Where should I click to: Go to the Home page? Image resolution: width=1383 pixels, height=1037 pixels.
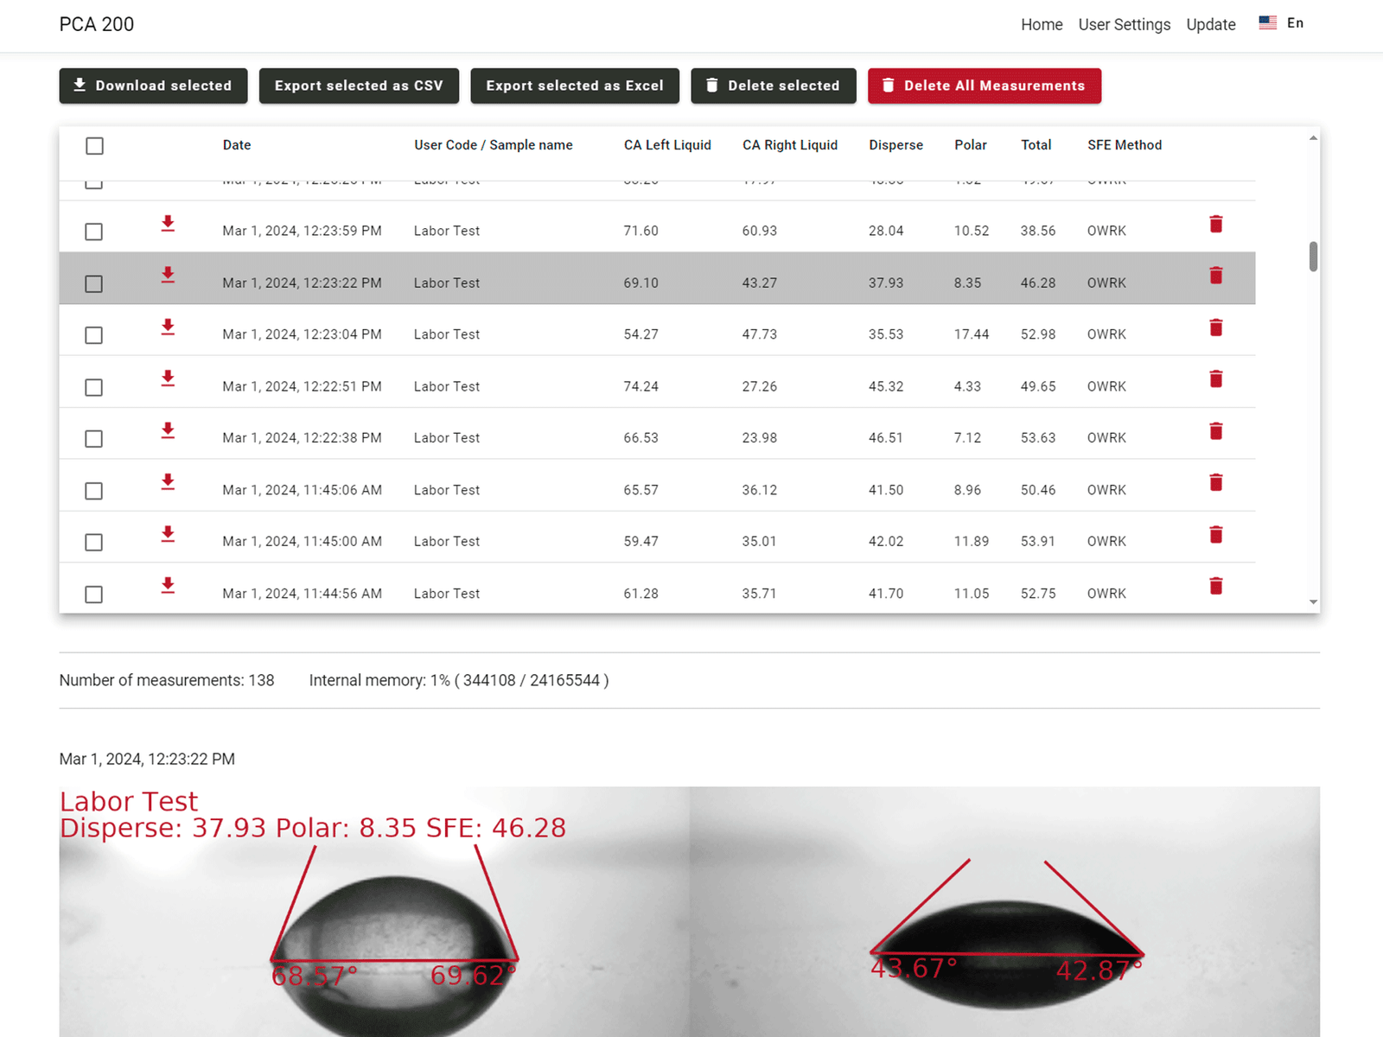1041,25
